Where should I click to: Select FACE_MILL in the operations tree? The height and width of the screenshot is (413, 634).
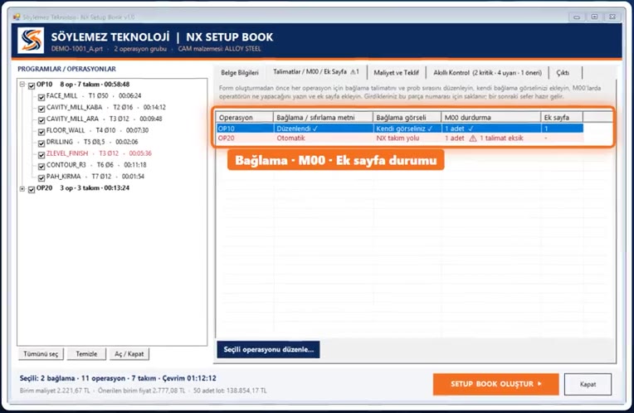[x=94, y=95]
